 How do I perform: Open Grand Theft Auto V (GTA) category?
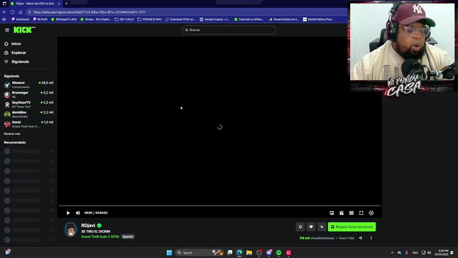[x=100, y=236]
